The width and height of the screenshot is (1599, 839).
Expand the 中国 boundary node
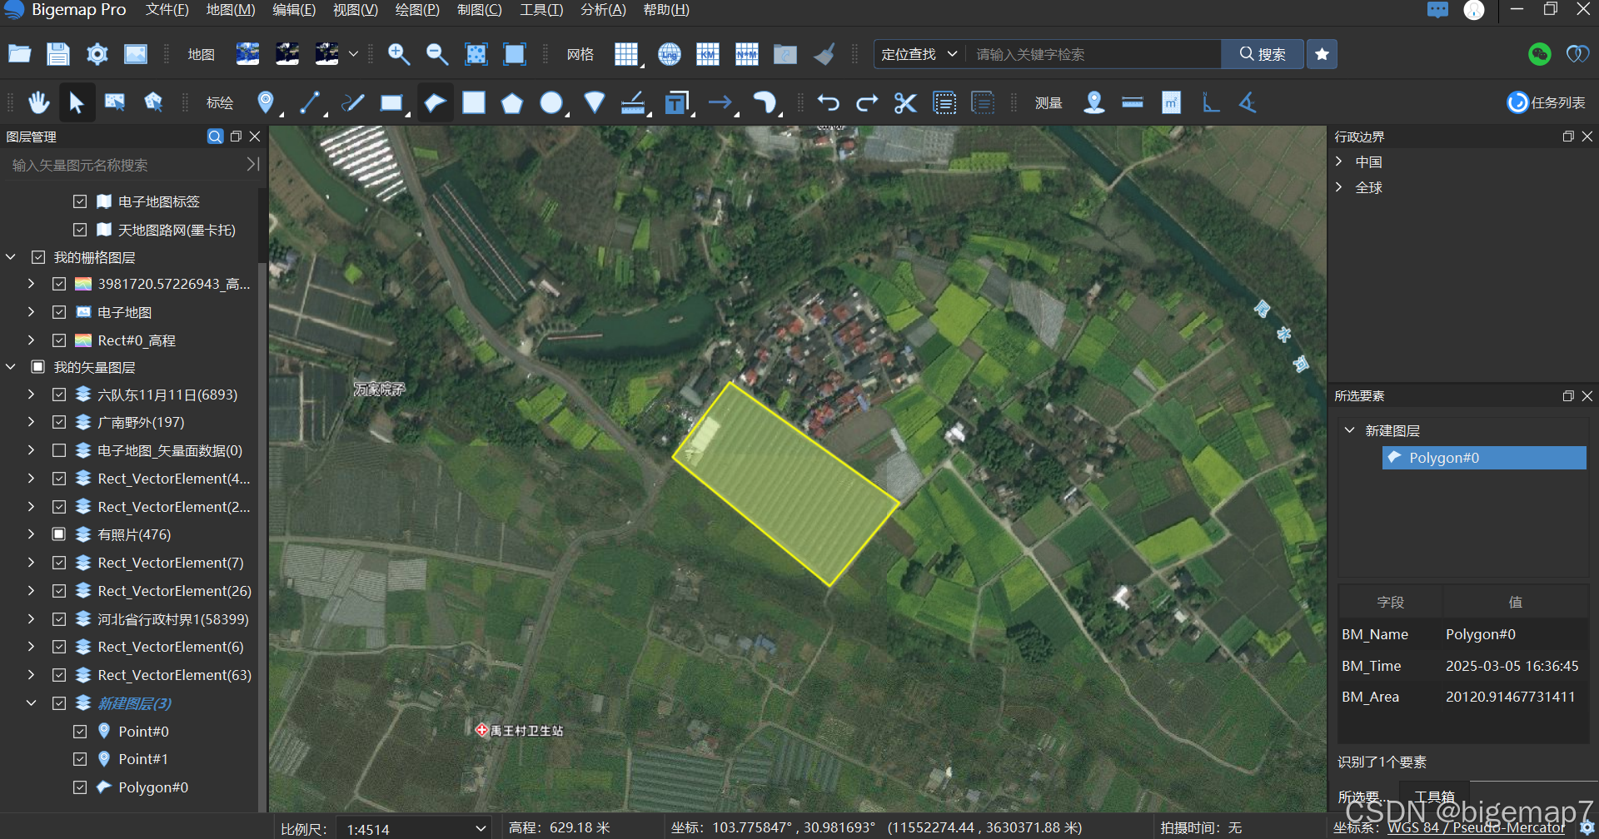coord(1339,161)
